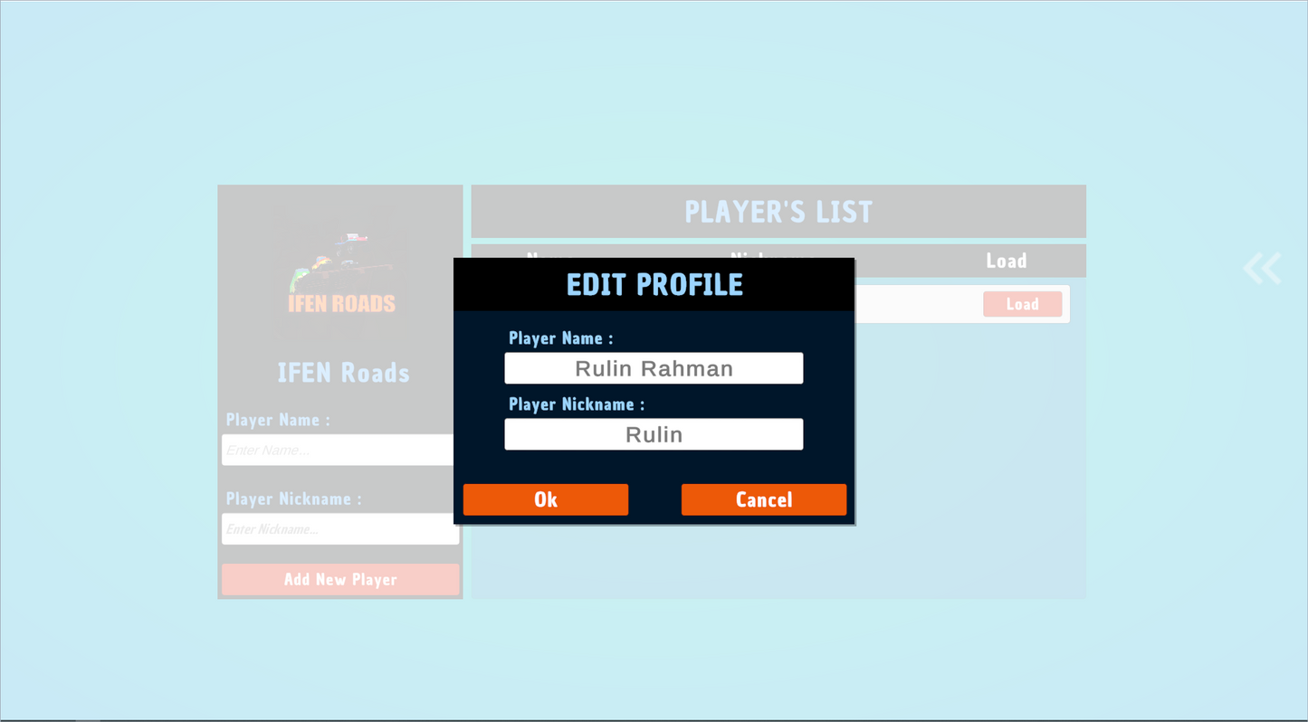Click the disabled Add New Player button

(x=340, y=579)
